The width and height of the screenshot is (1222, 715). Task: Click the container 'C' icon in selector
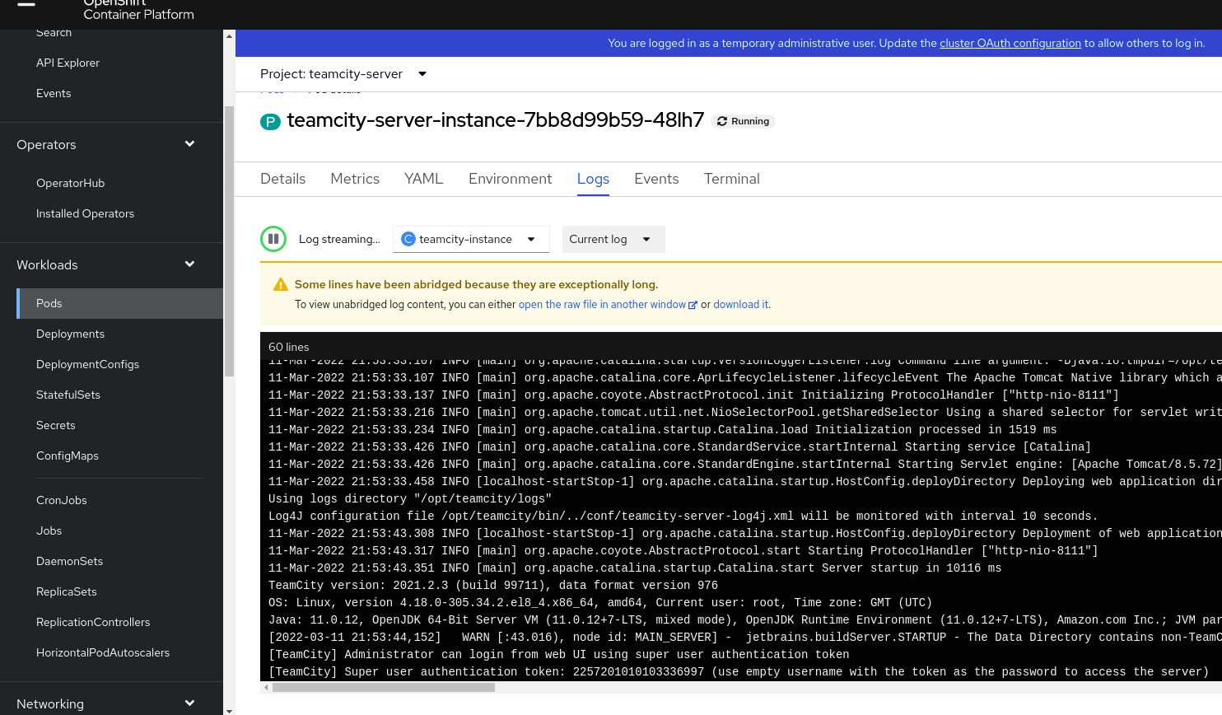(408, 239)
